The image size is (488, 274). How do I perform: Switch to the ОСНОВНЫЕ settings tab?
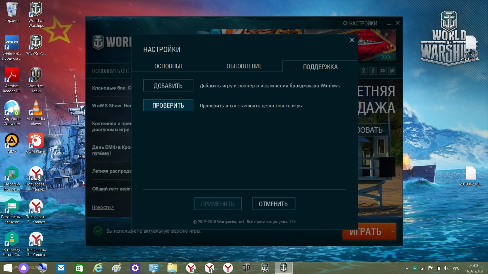click(x=169, y=66)
